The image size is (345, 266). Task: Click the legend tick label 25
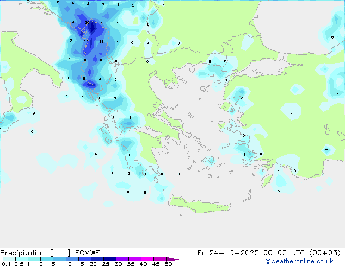pyautogui.click(x=106, y=264)
